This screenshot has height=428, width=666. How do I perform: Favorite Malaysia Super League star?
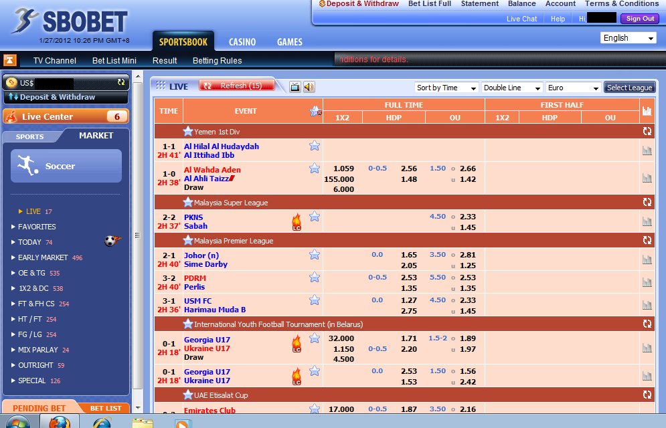(x=187, y=202)
